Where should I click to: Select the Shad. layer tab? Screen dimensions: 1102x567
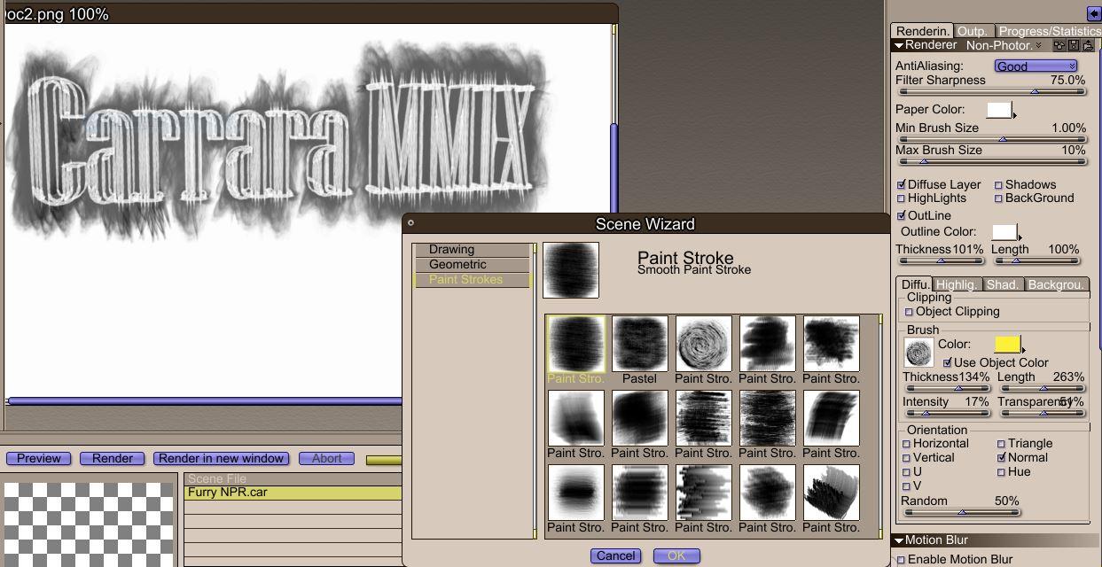pyautogui.click(x=1003, y=284)
